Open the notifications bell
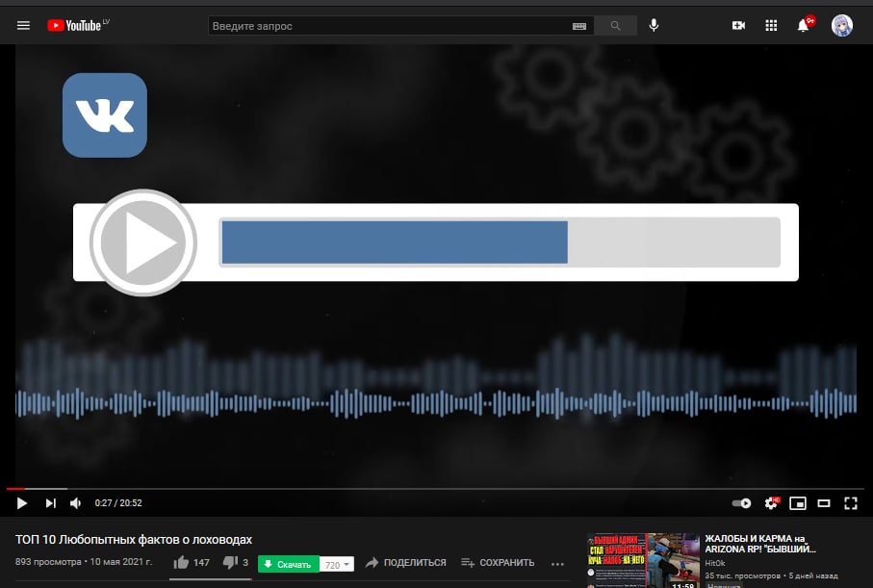 click(804, 25)
